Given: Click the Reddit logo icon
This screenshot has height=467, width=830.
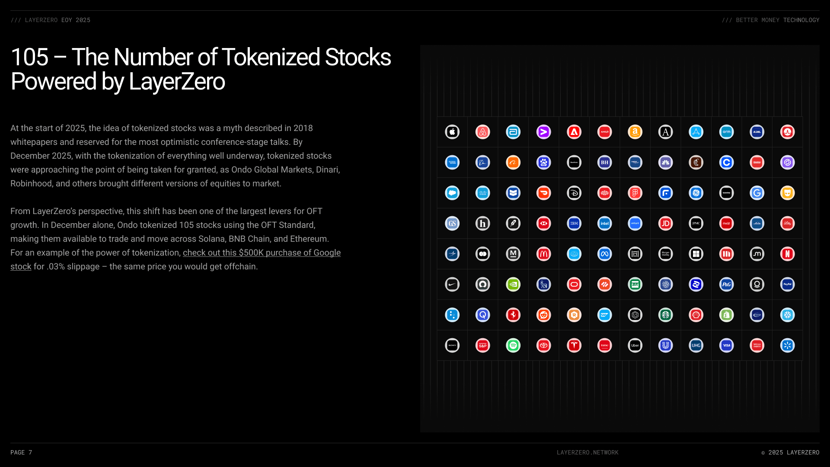Looking at the screenshot, I should coord(543,315).
